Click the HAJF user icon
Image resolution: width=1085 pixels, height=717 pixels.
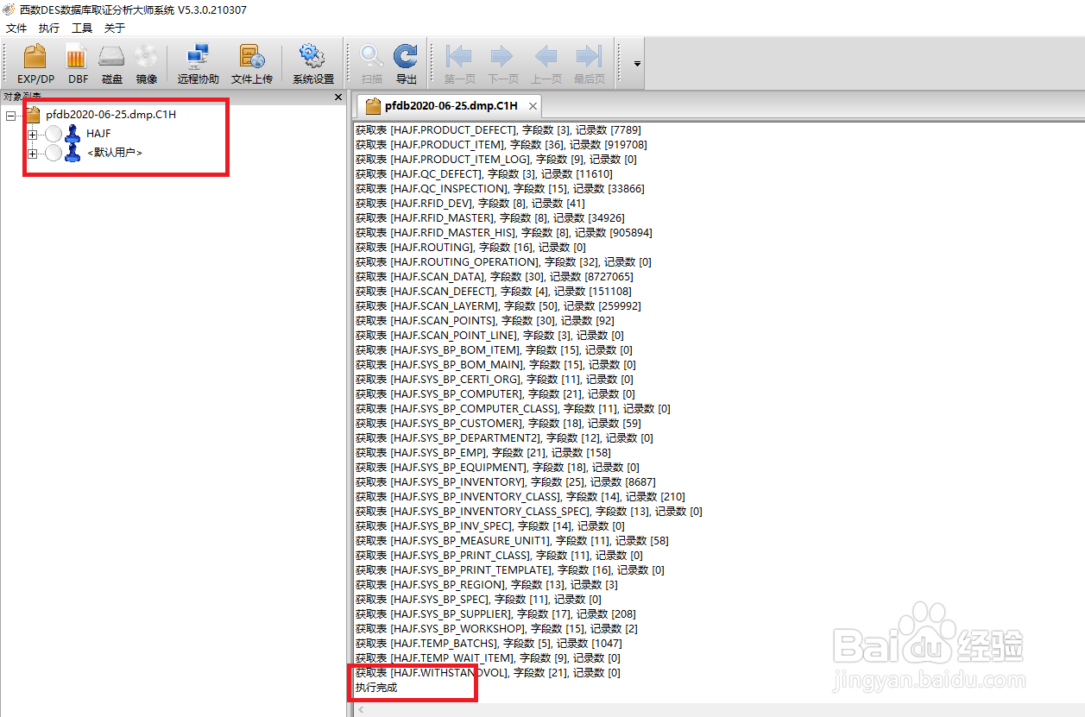coord(73,134)
